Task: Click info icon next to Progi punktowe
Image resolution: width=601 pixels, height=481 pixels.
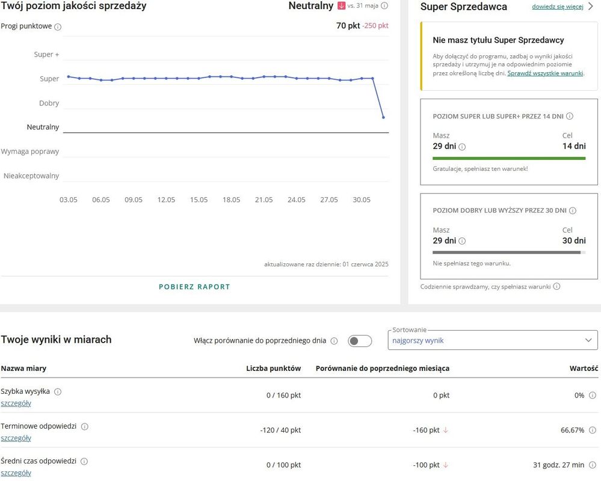Action: pyautogui.click(x=58, y=27)
